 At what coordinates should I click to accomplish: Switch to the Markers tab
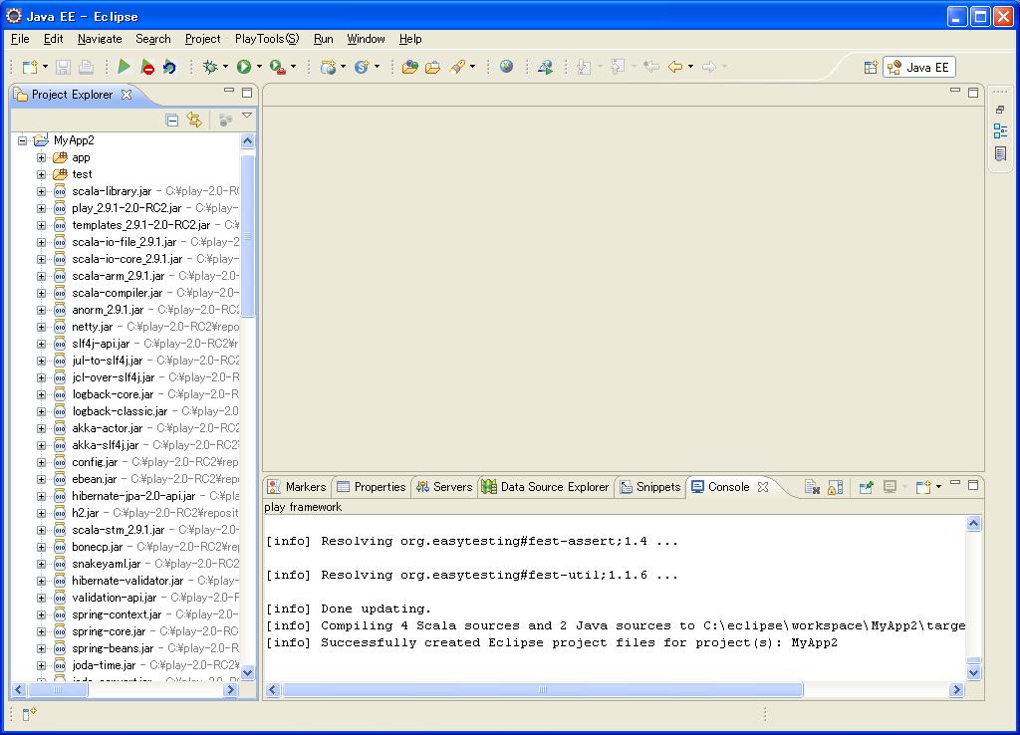pyautogui.click(x=297, y=487)
